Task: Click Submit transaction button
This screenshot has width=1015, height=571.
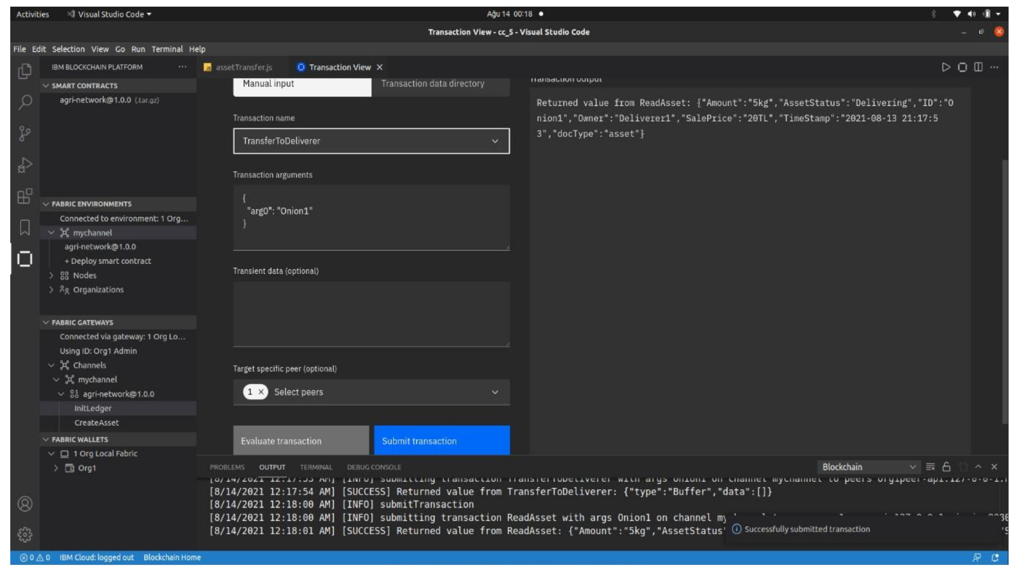Action: [x=441, y=441]
